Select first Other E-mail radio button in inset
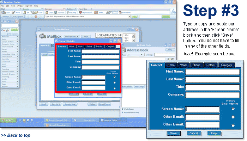Viewport: 247px width, 141px height. pos(233,117)
